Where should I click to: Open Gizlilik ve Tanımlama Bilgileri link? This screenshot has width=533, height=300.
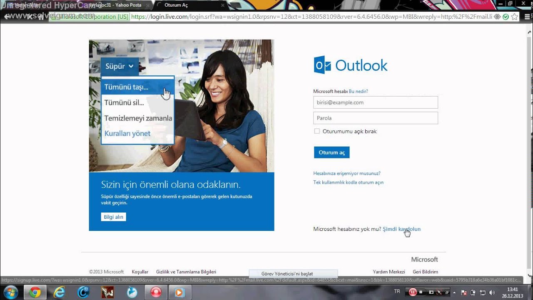pos(186,272)
